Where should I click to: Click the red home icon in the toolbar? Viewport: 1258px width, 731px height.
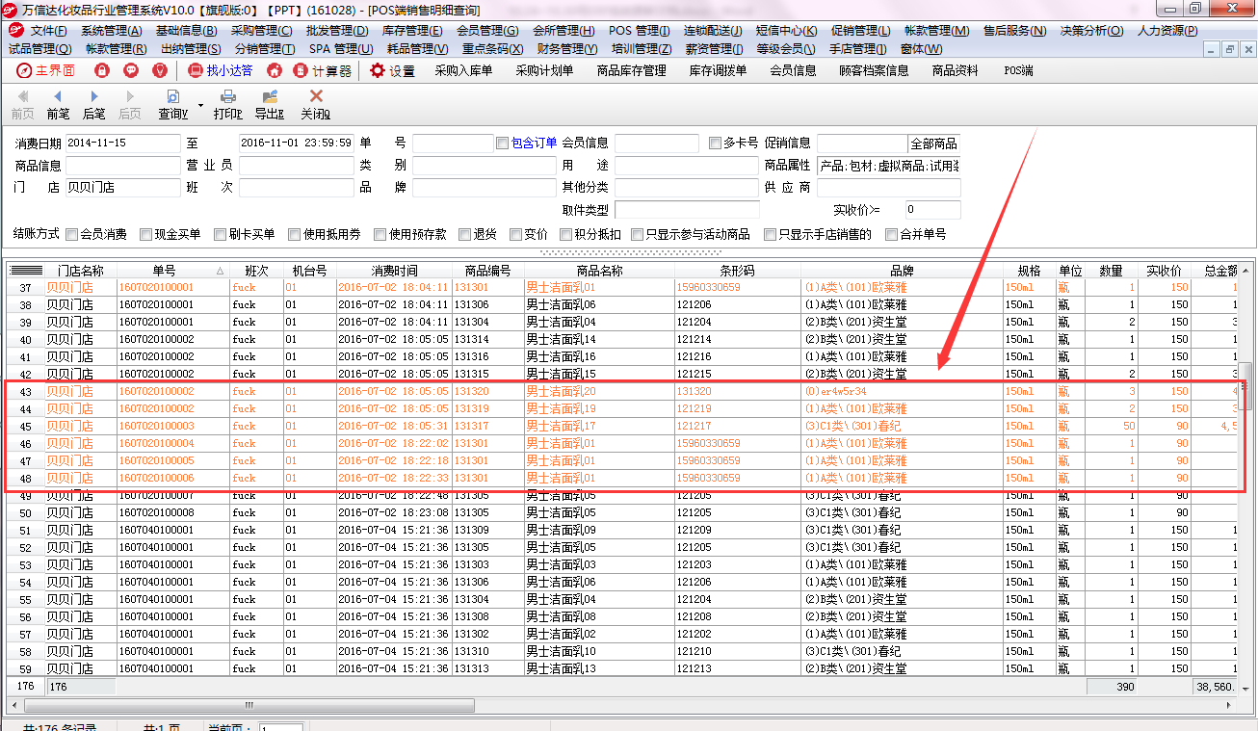coord(275,70)
